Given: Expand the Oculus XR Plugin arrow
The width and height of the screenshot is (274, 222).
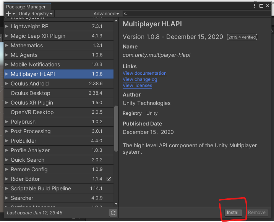Looking at the screenshot, I should pos(7,103).
